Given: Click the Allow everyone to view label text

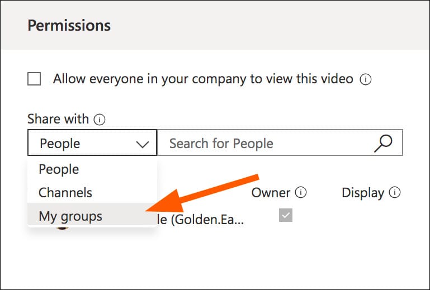Looking at the screenshot, I should point(203,79).
